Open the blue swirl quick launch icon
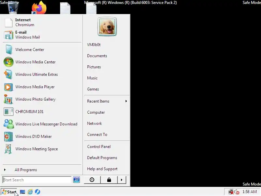Screen dimensions: 261x196 tap(38, 192)
